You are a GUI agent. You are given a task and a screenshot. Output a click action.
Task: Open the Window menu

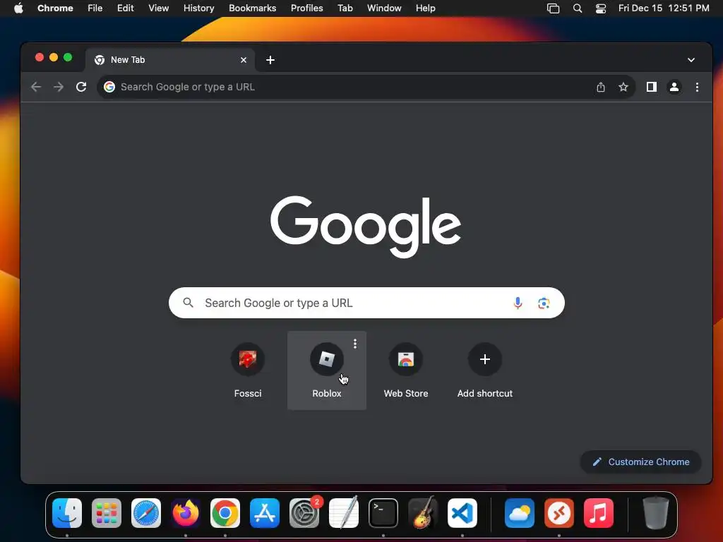(384, 8)
